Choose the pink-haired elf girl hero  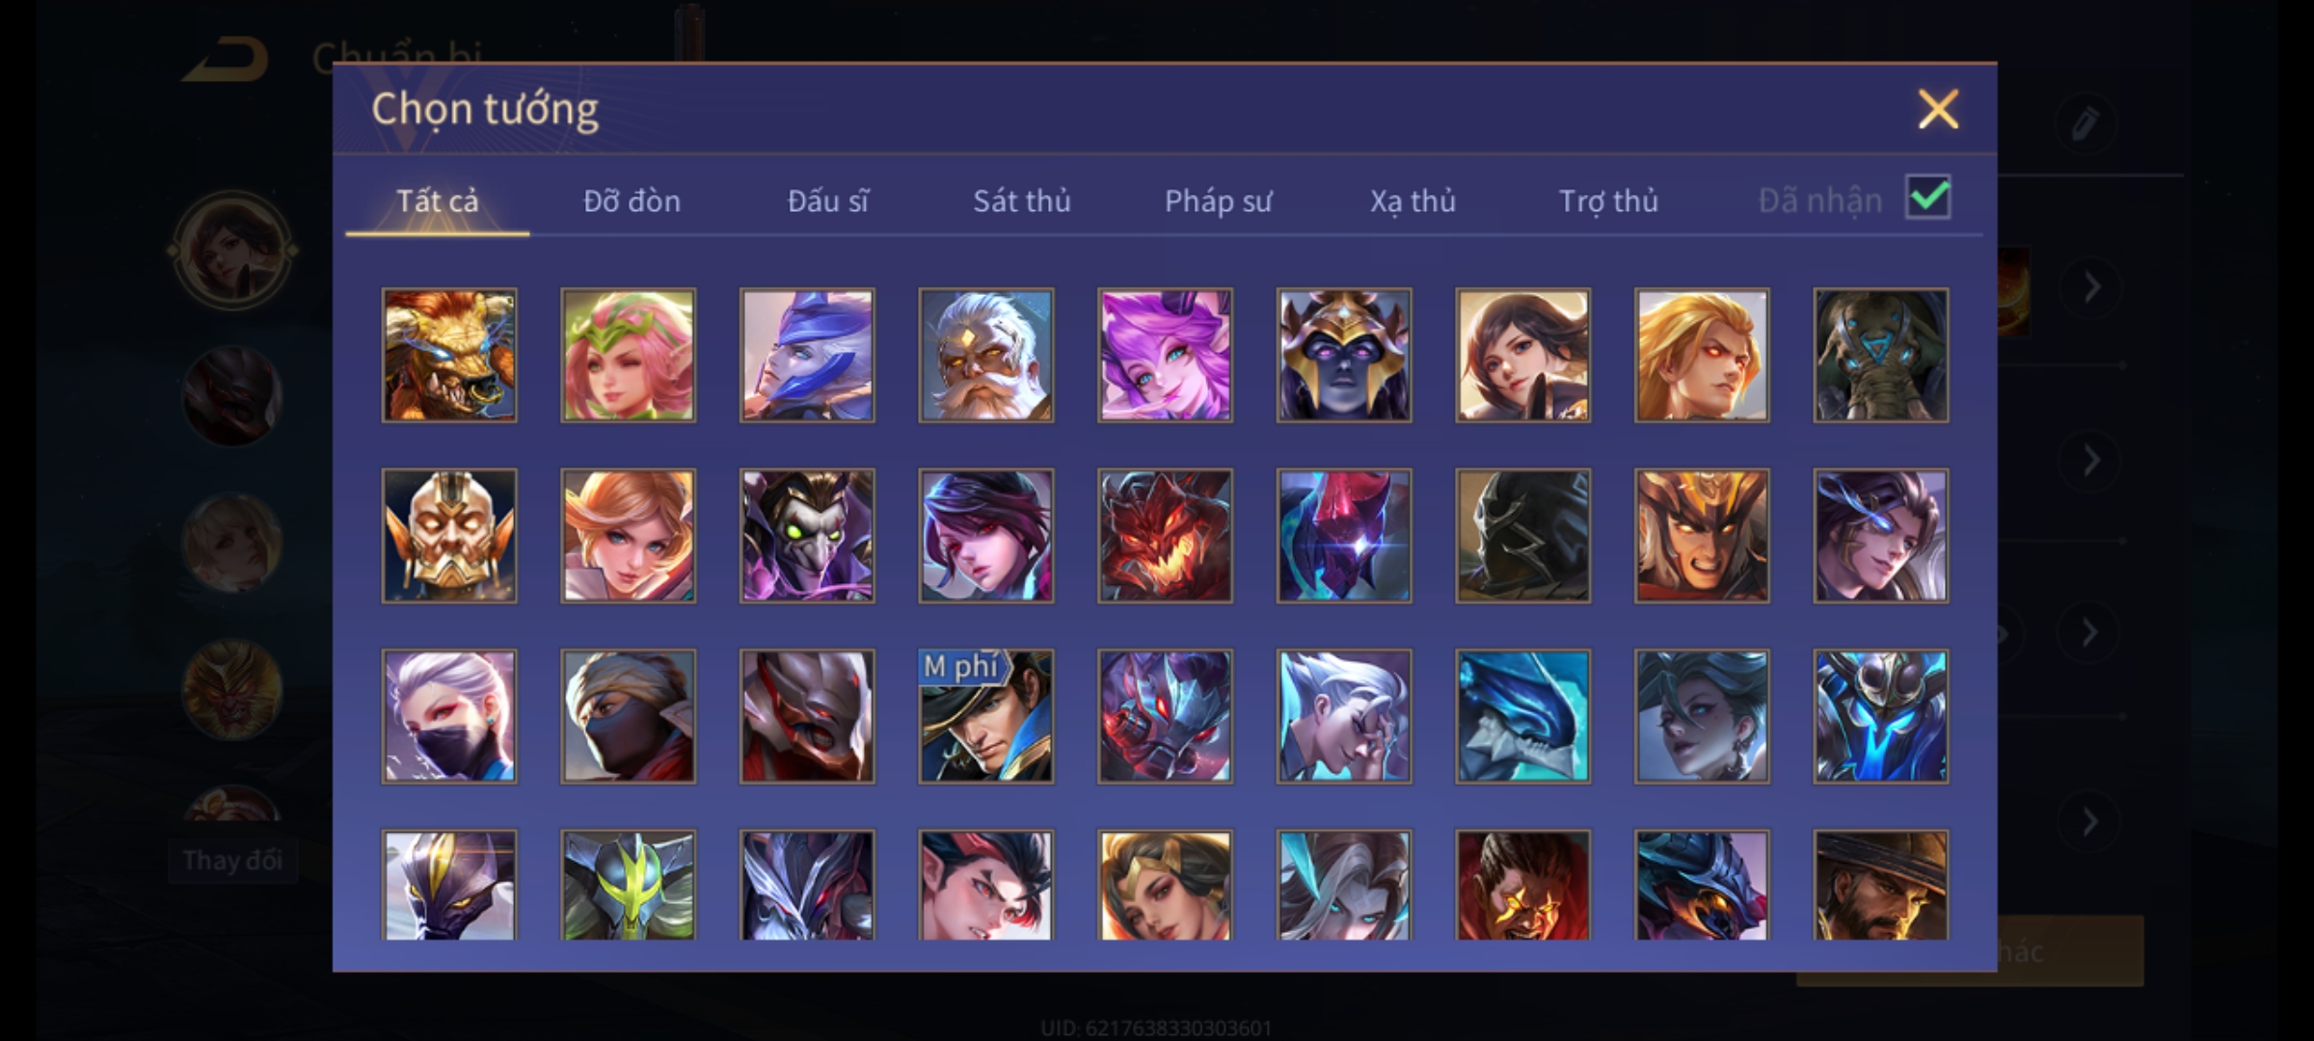(x=629, y=356)
